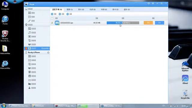Open contacts person item under Rocky's iPhone
Screen dimensions: 192x108
37,76
